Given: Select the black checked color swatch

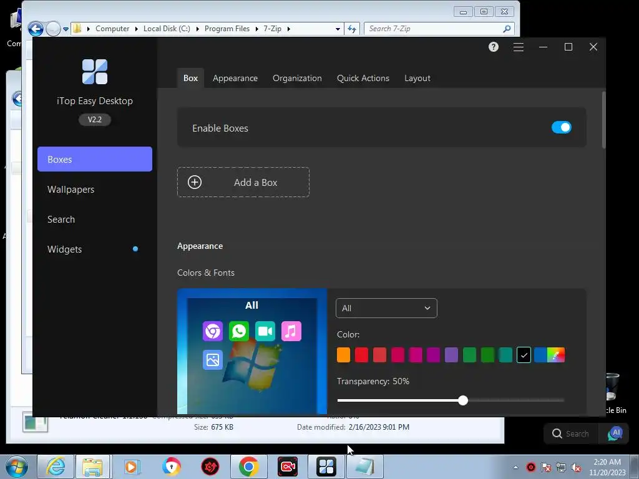Looking at the screenshot, I should click(x=524, y=355).
